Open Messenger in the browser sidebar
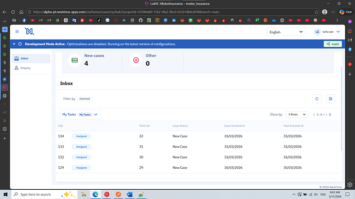This screenshot has width=355, height=199. tap(350, 22)
